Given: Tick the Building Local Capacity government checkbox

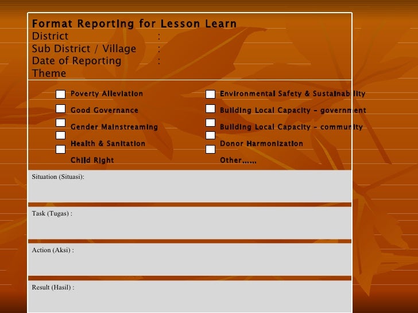Looking at the screenshot, I should [210, 108].
